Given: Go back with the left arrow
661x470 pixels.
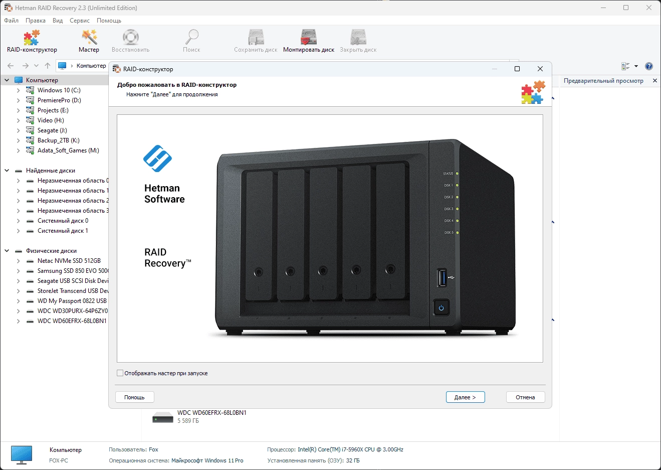Looking at the screenshot, I should point(11,66).
